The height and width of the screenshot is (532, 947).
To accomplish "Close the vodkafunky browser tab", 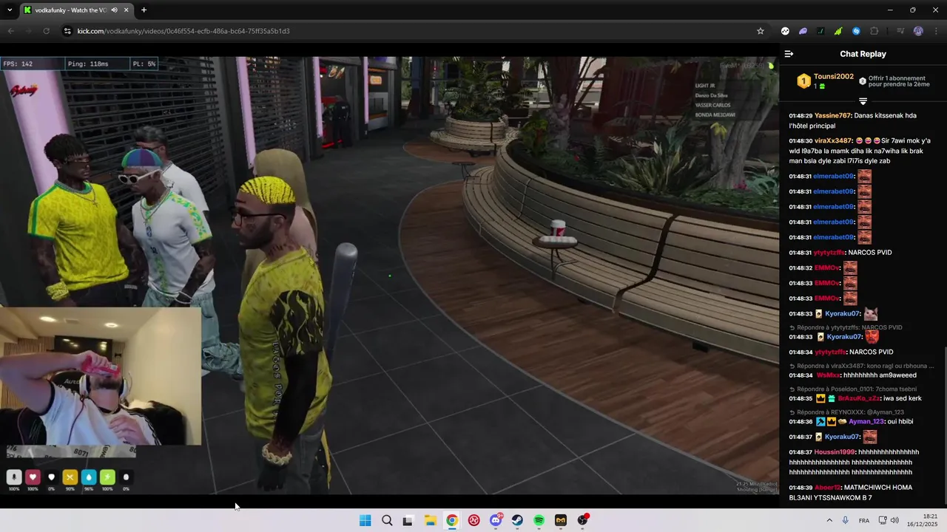I will point(127,10).
